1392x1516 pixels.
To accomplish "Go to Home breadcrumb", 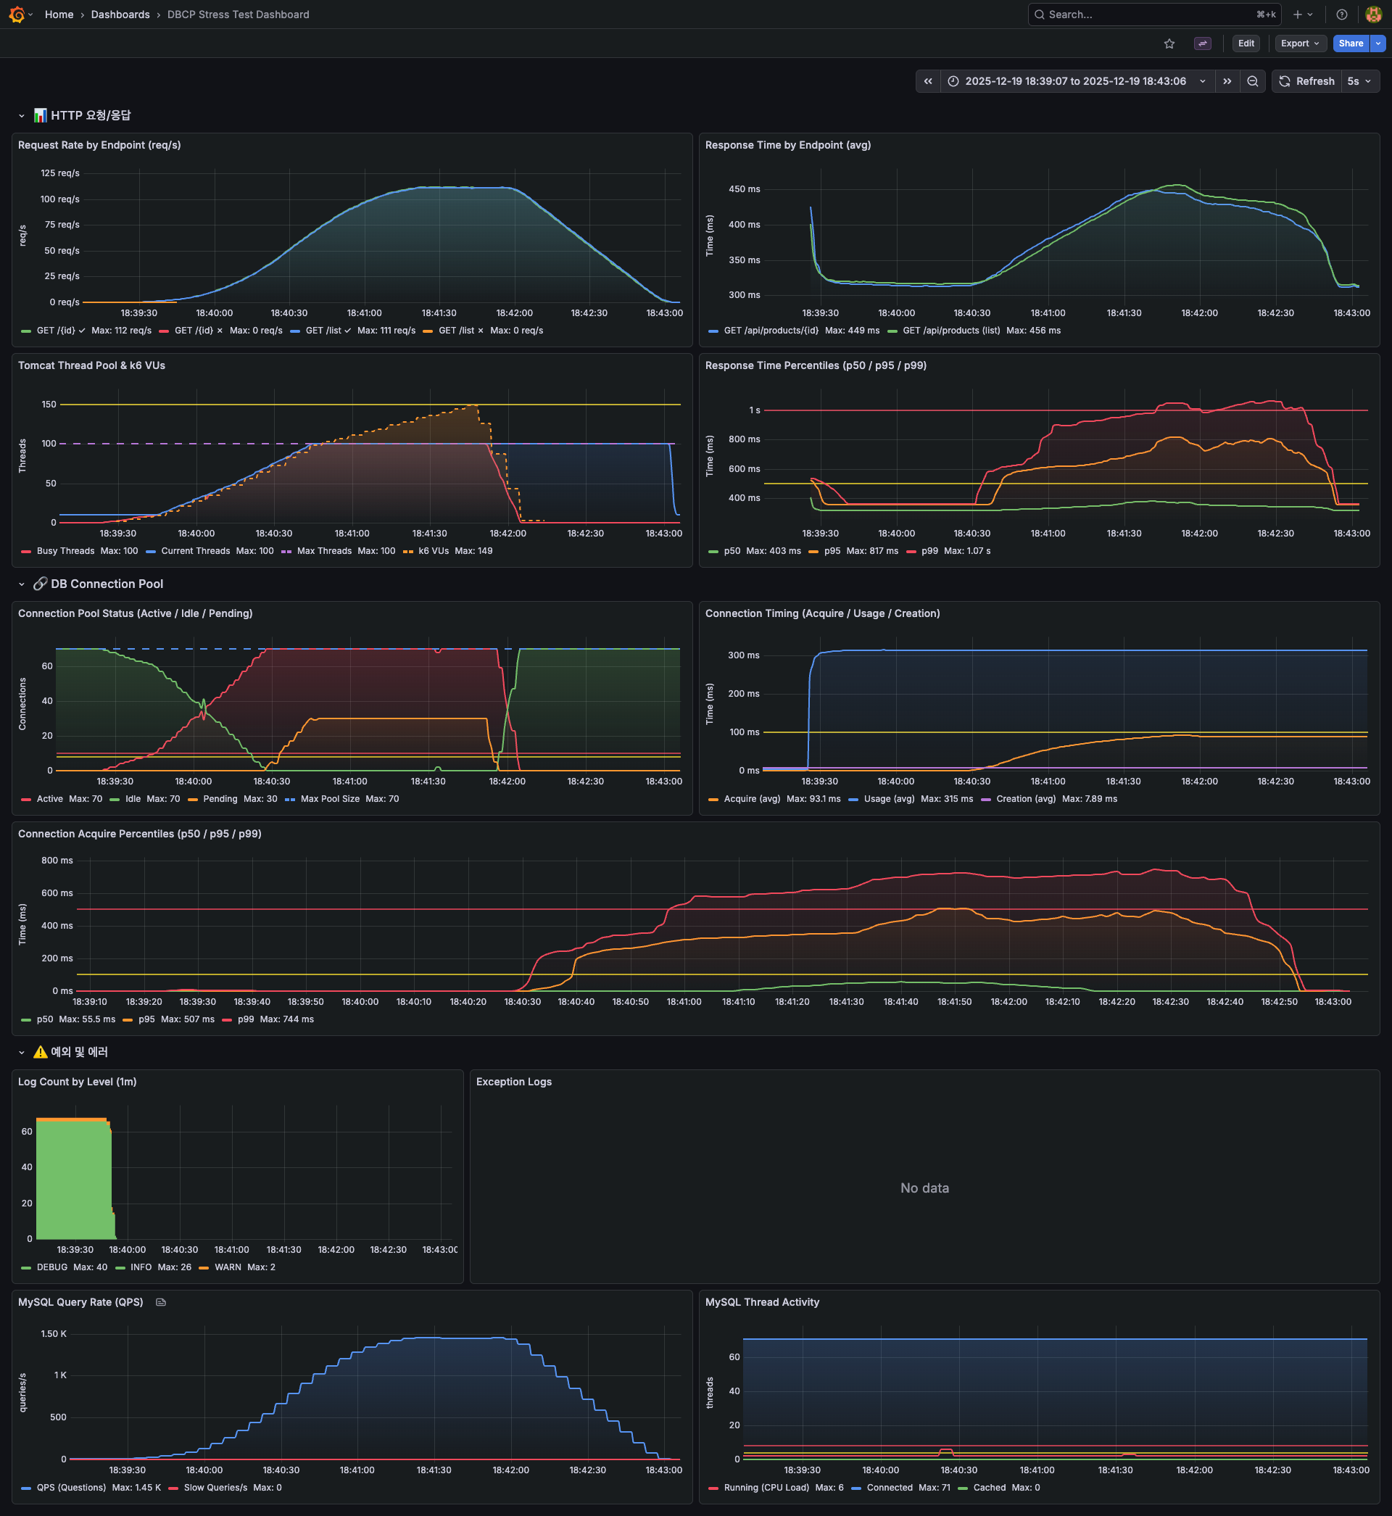I will click(x=59, y=15).
